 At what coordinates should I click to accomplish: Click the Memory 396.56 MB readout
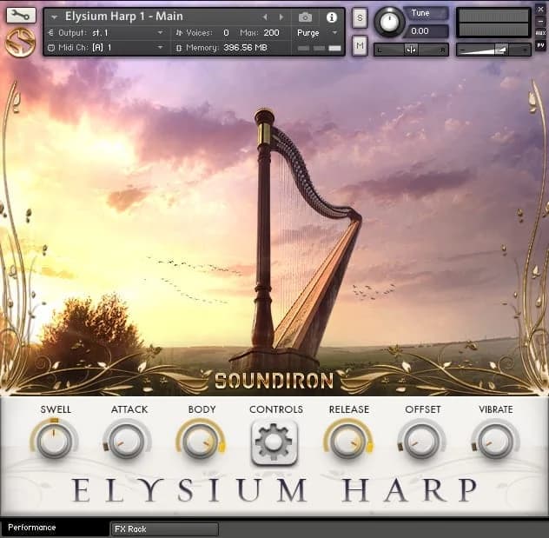(245, 48)
